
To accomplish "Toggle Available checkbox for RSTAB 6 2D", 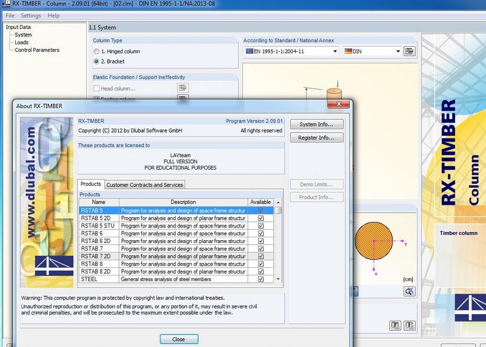I will pyautogui.click(x=261, y=241).
